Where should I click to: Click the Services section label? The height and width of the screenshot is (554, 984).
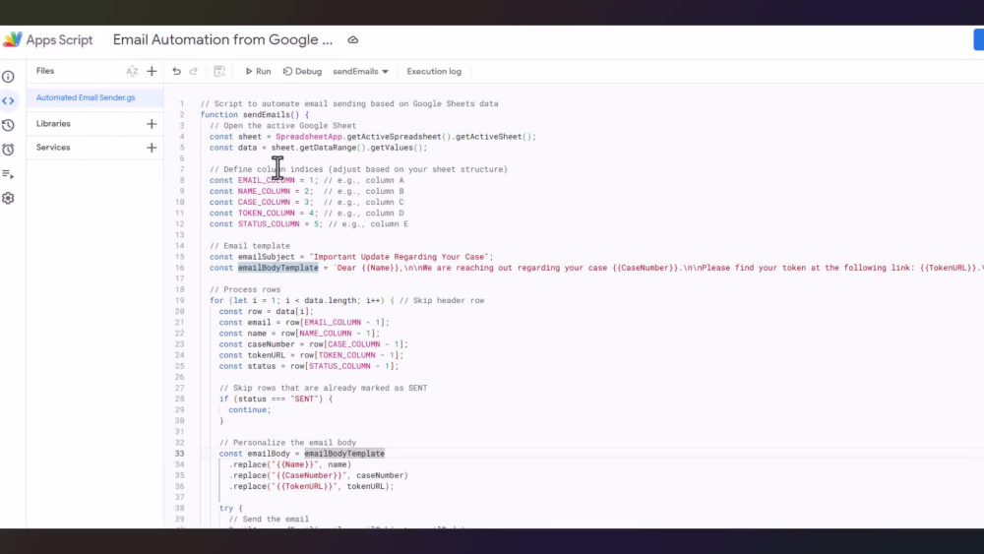(53, 148)
